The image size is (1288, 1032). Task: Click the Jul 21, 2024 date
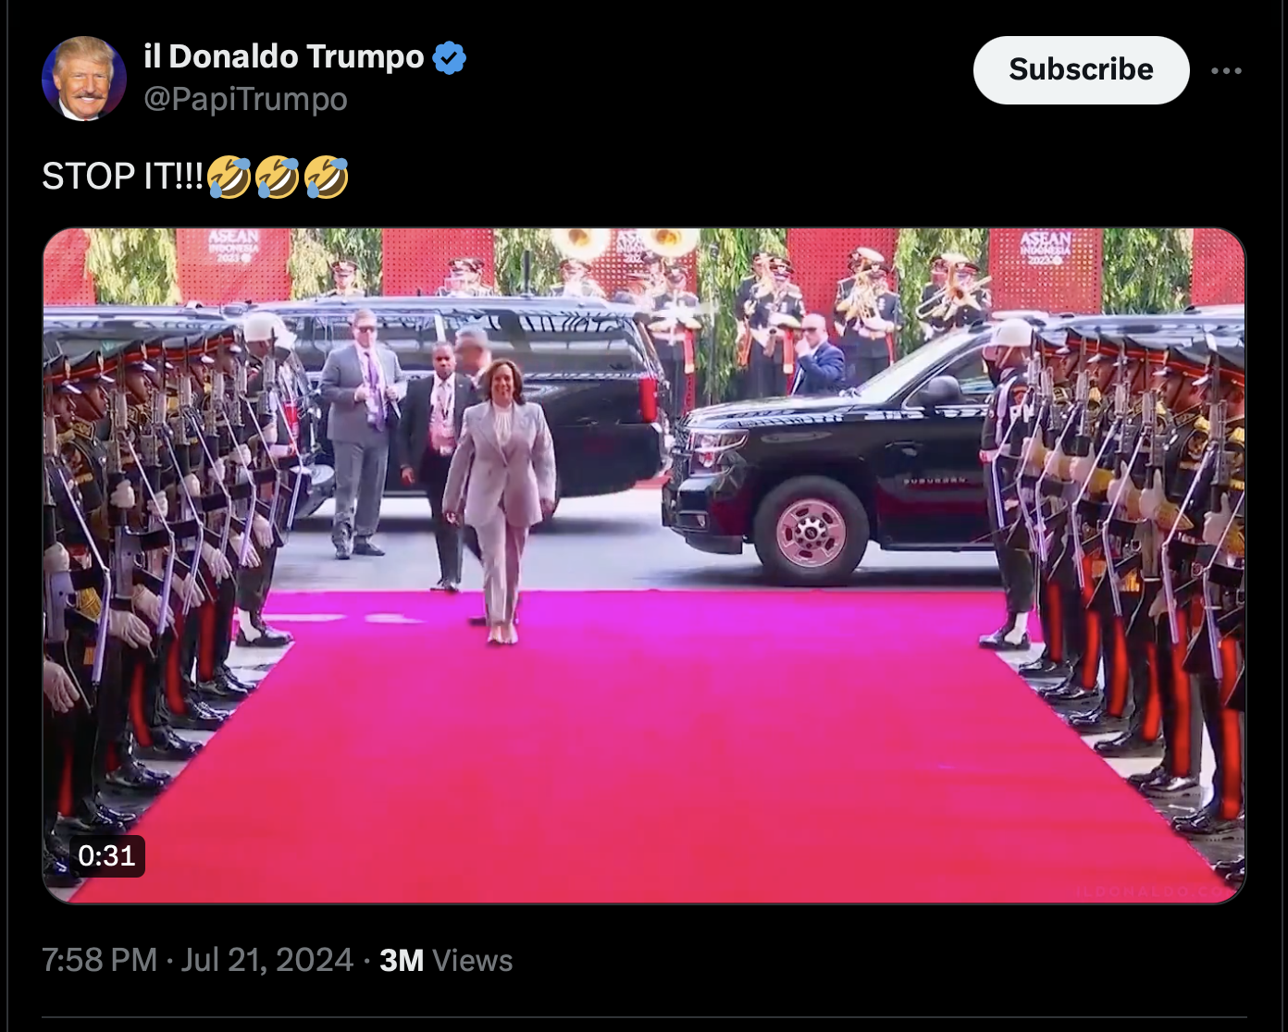pos(267,960)
